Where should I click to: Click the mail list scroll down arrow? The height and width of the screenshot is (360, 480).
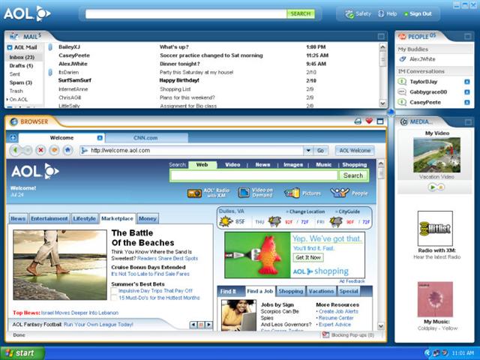pyautogui.click(x=382, y=103)
